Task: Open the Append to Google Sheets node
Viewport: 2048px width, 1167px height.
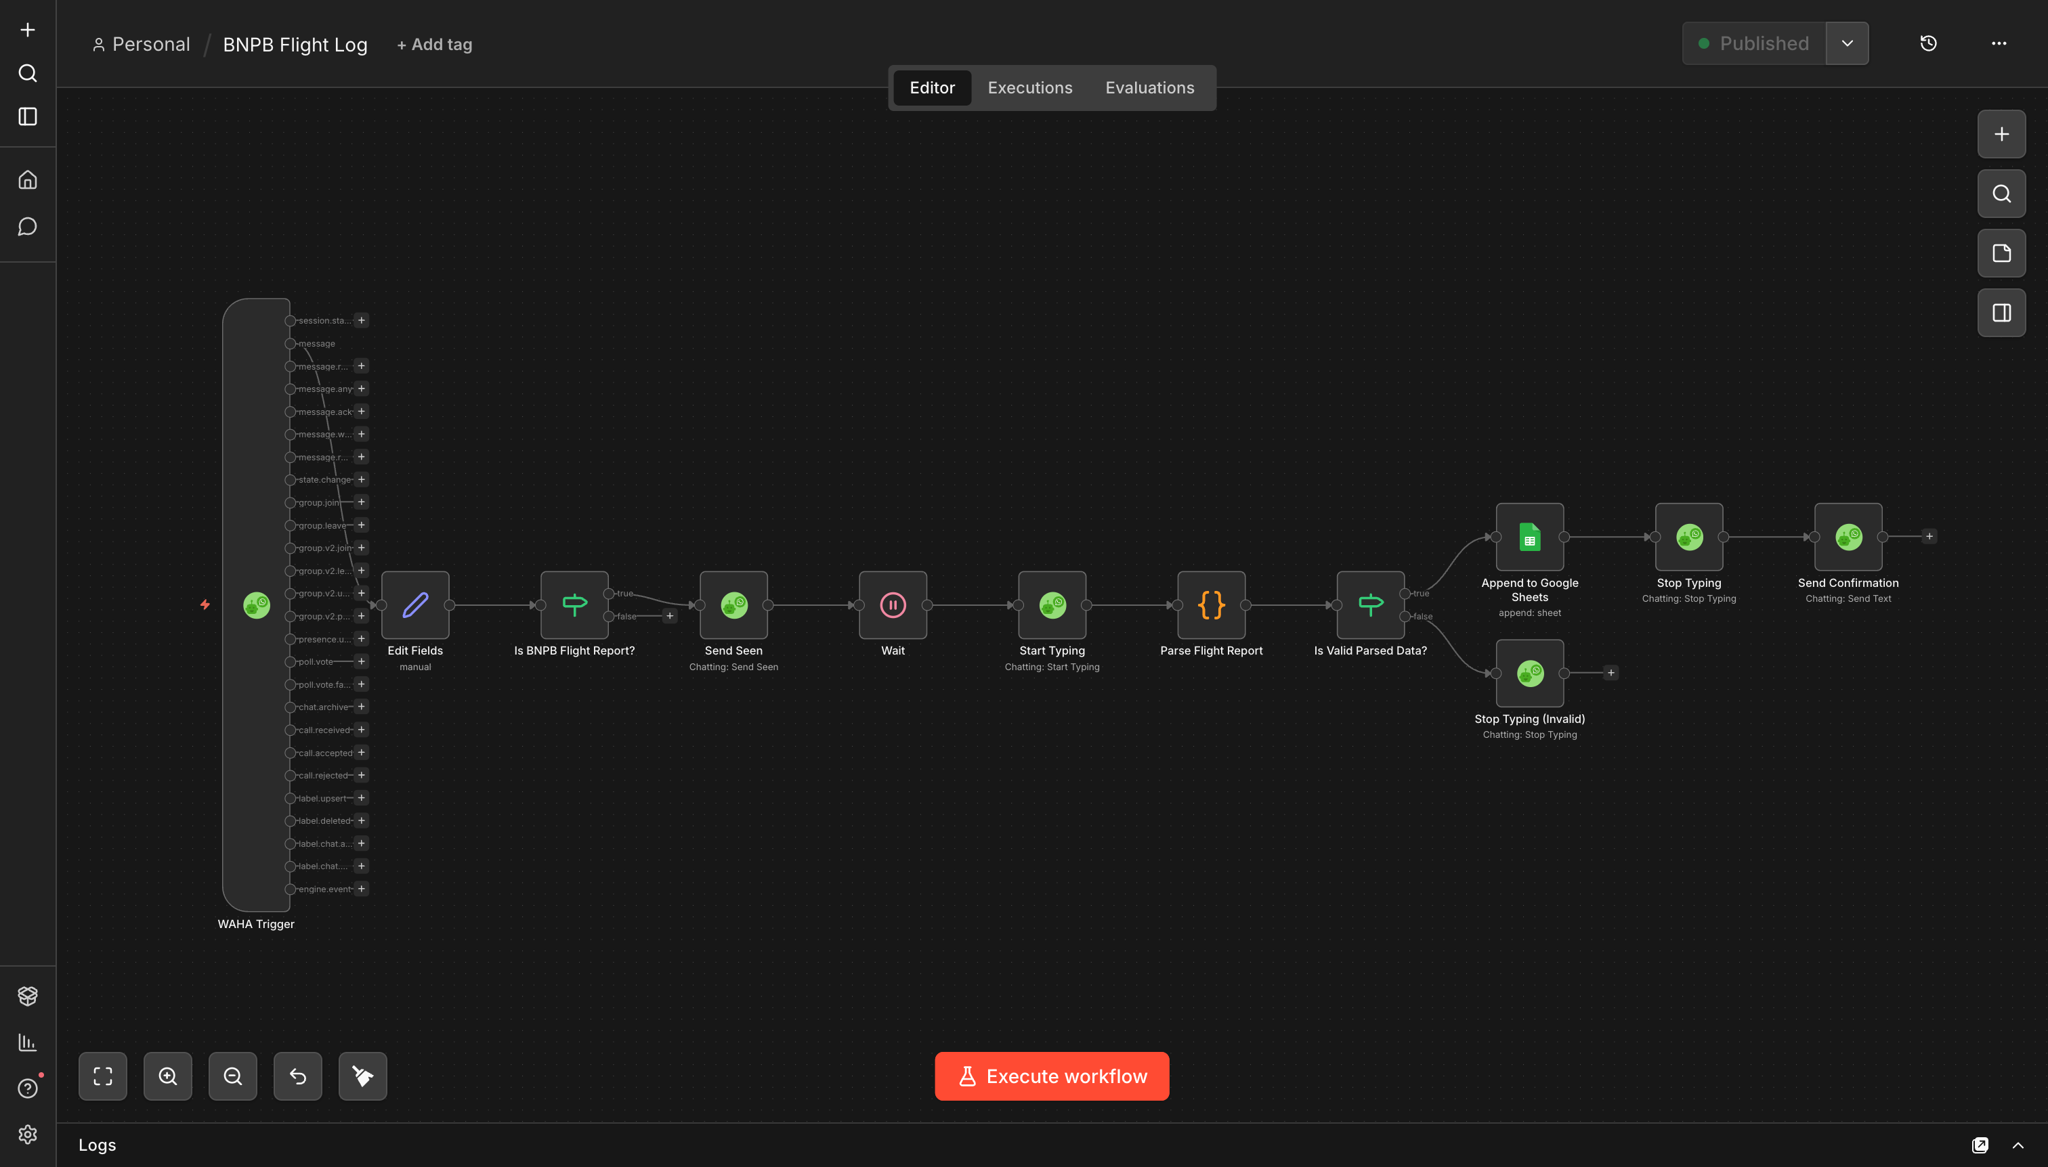Action: pyautogui.click(x=1529, y=537)
